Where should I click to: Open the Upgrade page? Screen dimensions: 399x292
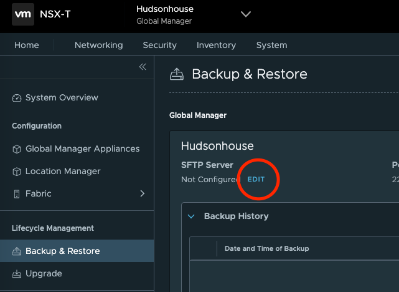coord(44,274)
